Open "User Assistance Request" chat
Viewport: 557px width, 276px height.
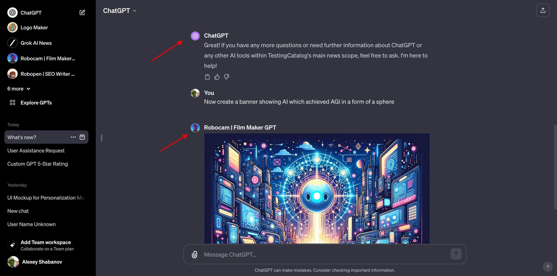tap(36, 151)
